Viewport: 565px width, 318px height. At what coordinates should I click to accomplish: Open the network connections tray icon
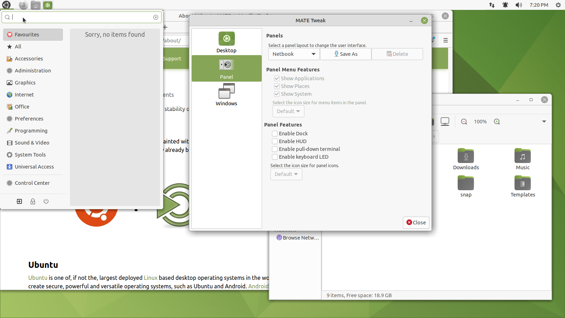[492, 5]
